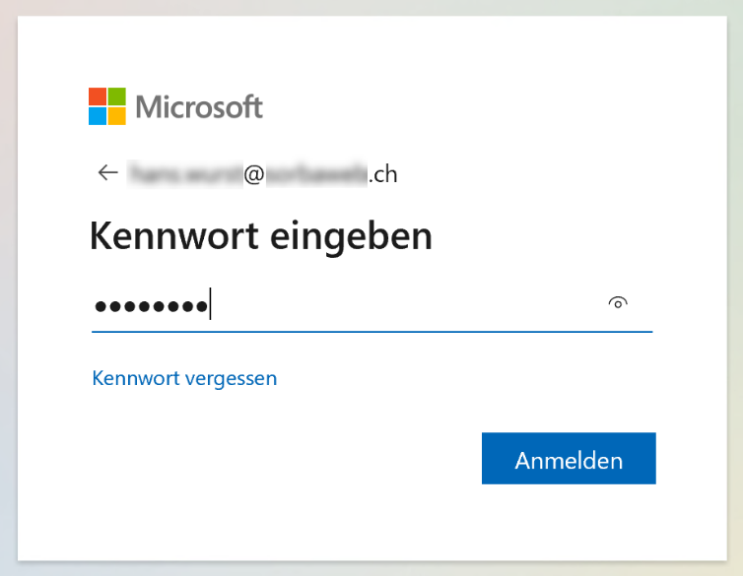Click the @ symbol in the email address

coord(254,174)
